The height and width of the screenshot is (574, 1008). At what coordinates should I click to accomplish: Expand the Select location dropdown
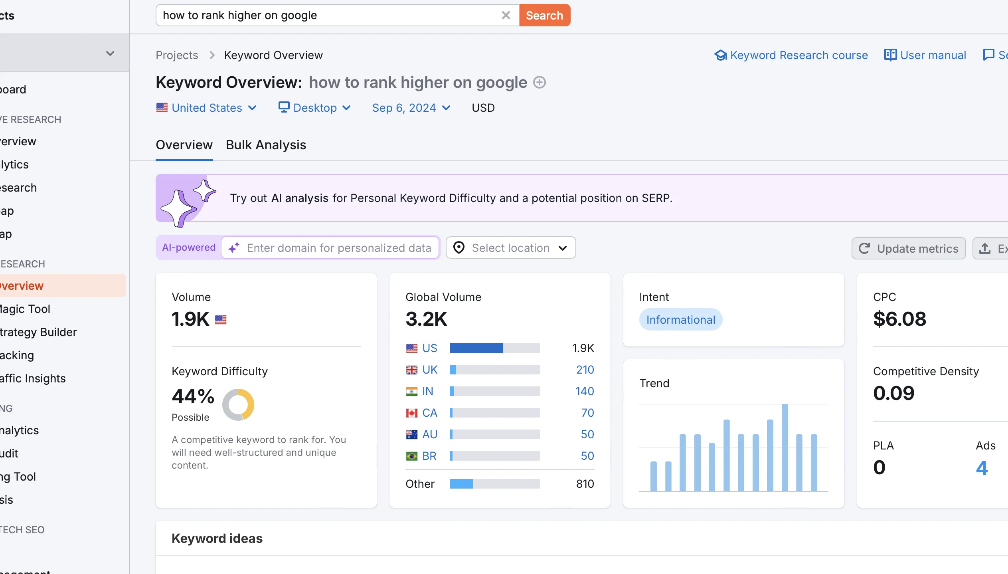[x=511, y=248]
